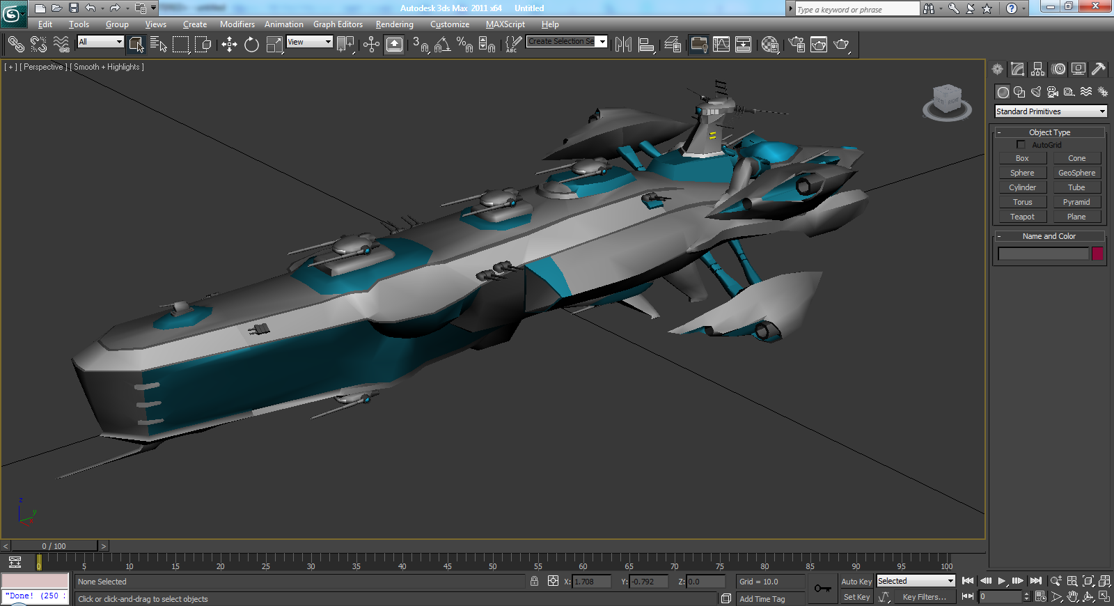Activate the Select Object tool

tap(136, 45)
